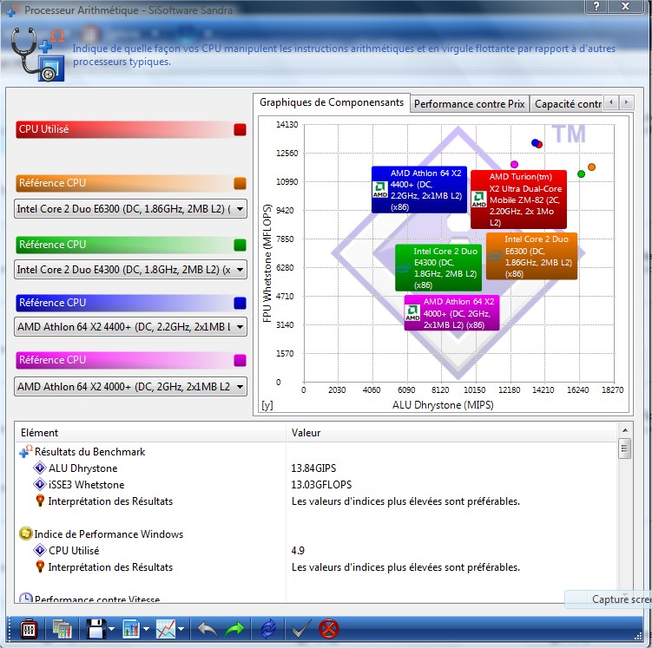Click the 13.03GFLOPS value
The width and height of the screenshot is (652, 648).
pyautogui.click(x=321, y=484)
